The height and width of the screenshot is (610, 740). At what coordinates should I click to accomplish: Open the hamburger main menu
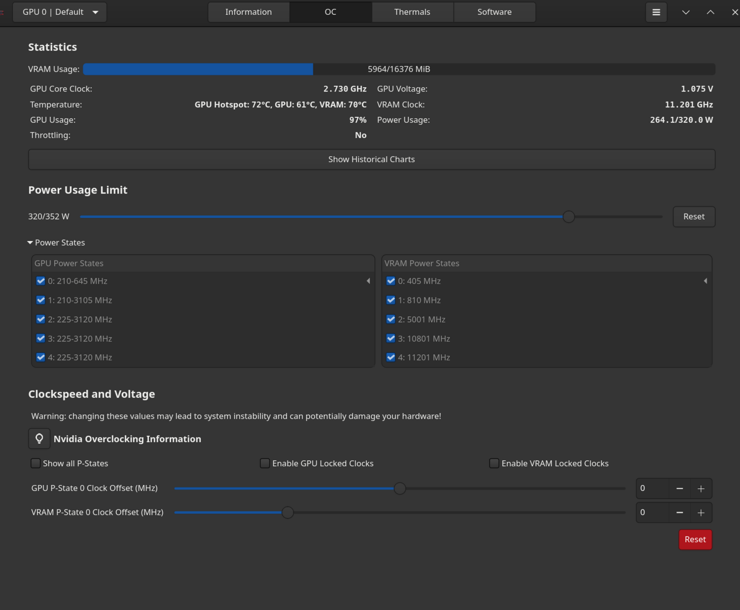(656, 12)
